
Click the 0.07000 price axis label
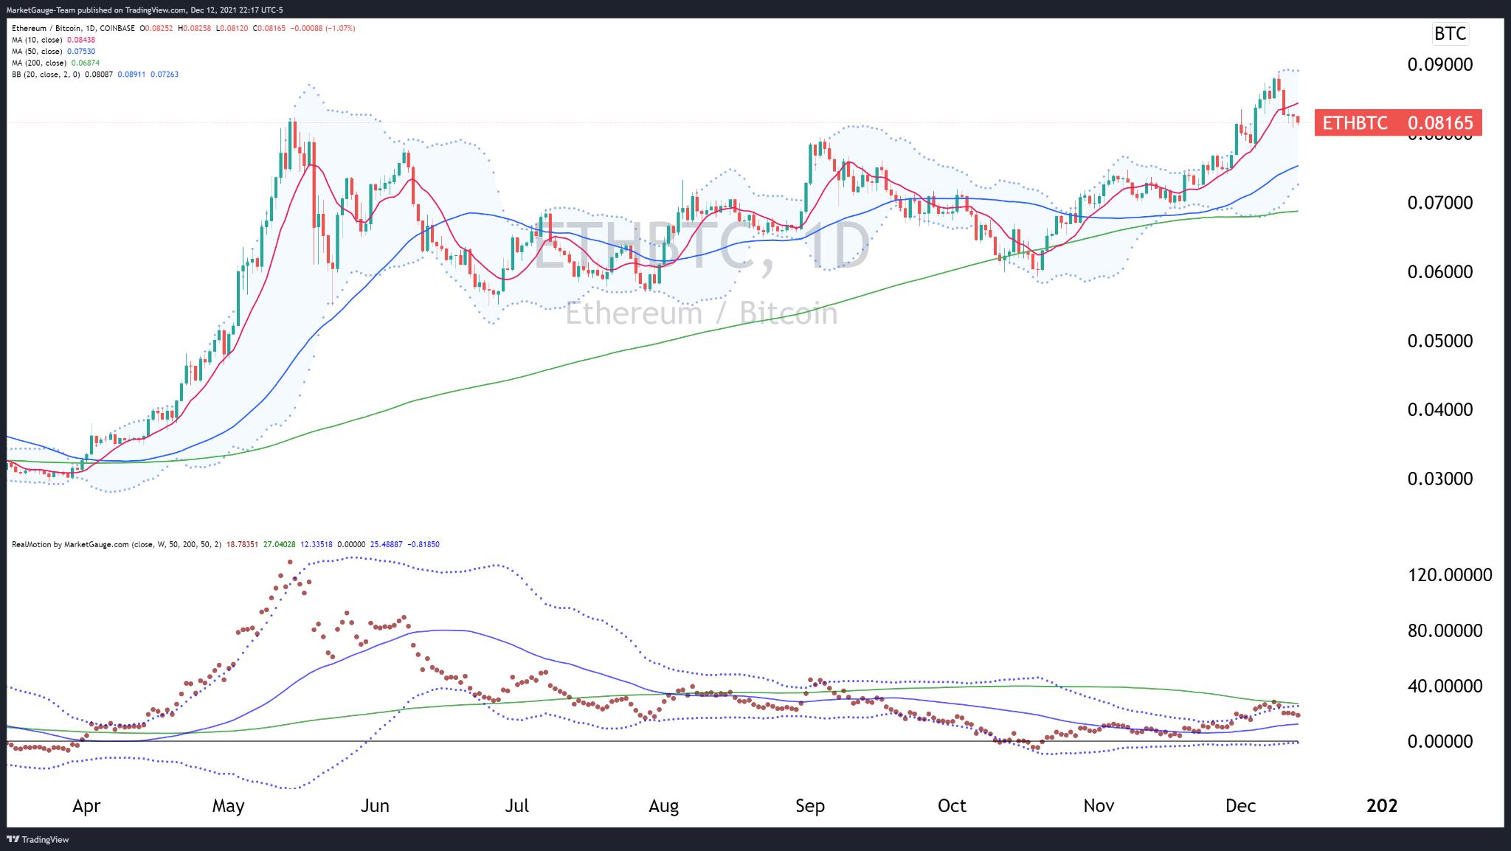point(1439,203)
